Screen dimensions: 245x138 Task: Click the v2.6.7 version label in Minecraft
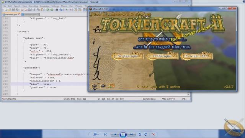[x=229, y=87]
